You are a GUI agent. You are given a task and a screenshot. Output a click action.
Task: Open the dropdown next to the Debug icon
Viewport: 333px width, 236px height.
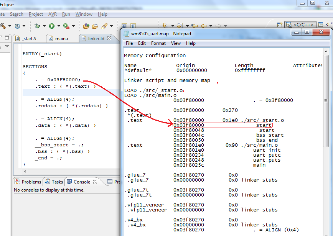[x=44, y=26]
